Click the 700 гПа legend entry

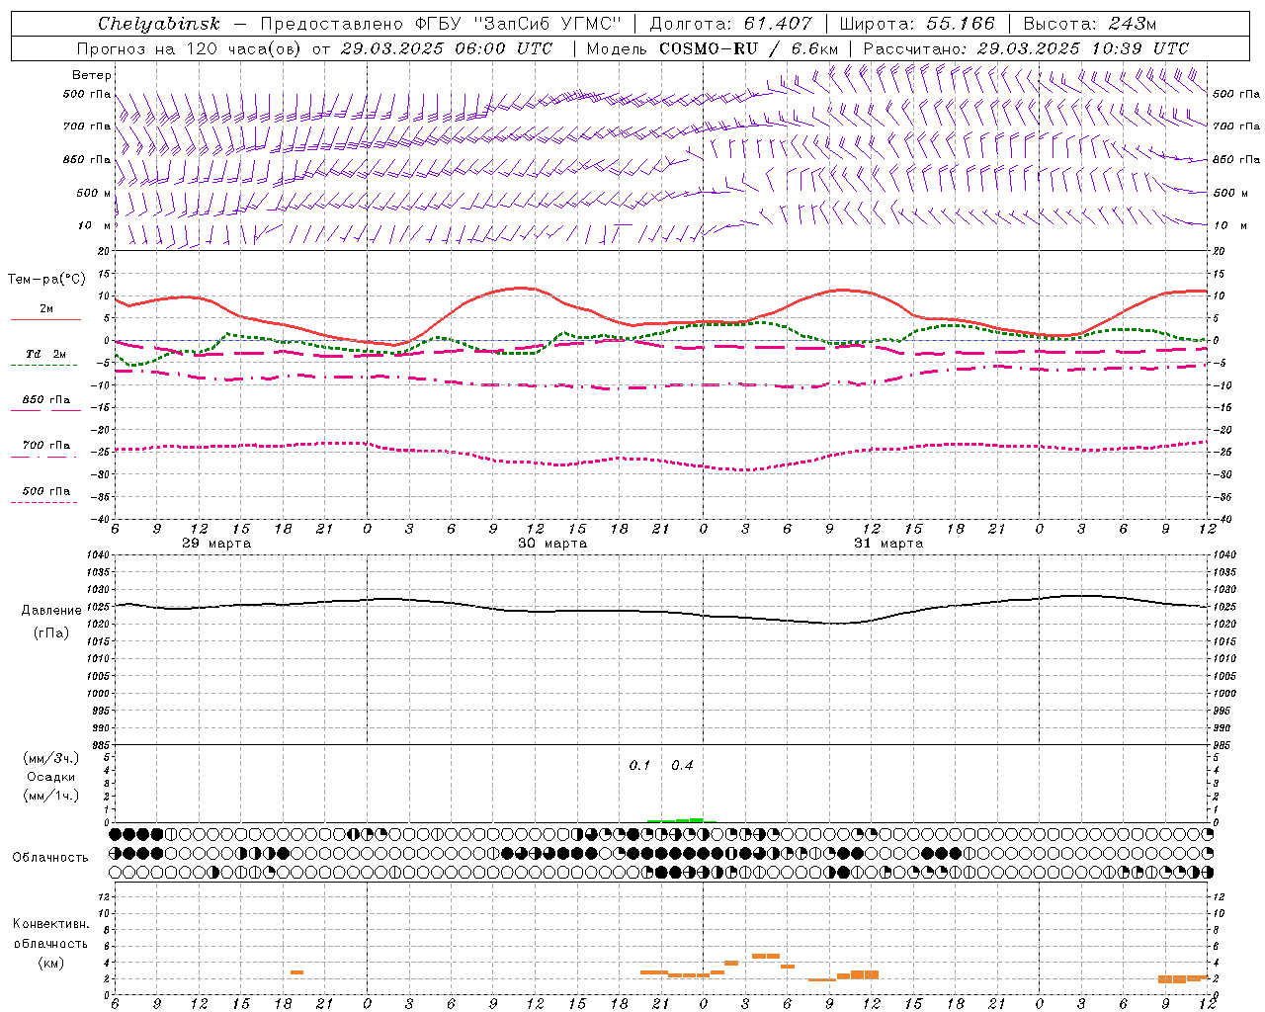coord(45,445)
